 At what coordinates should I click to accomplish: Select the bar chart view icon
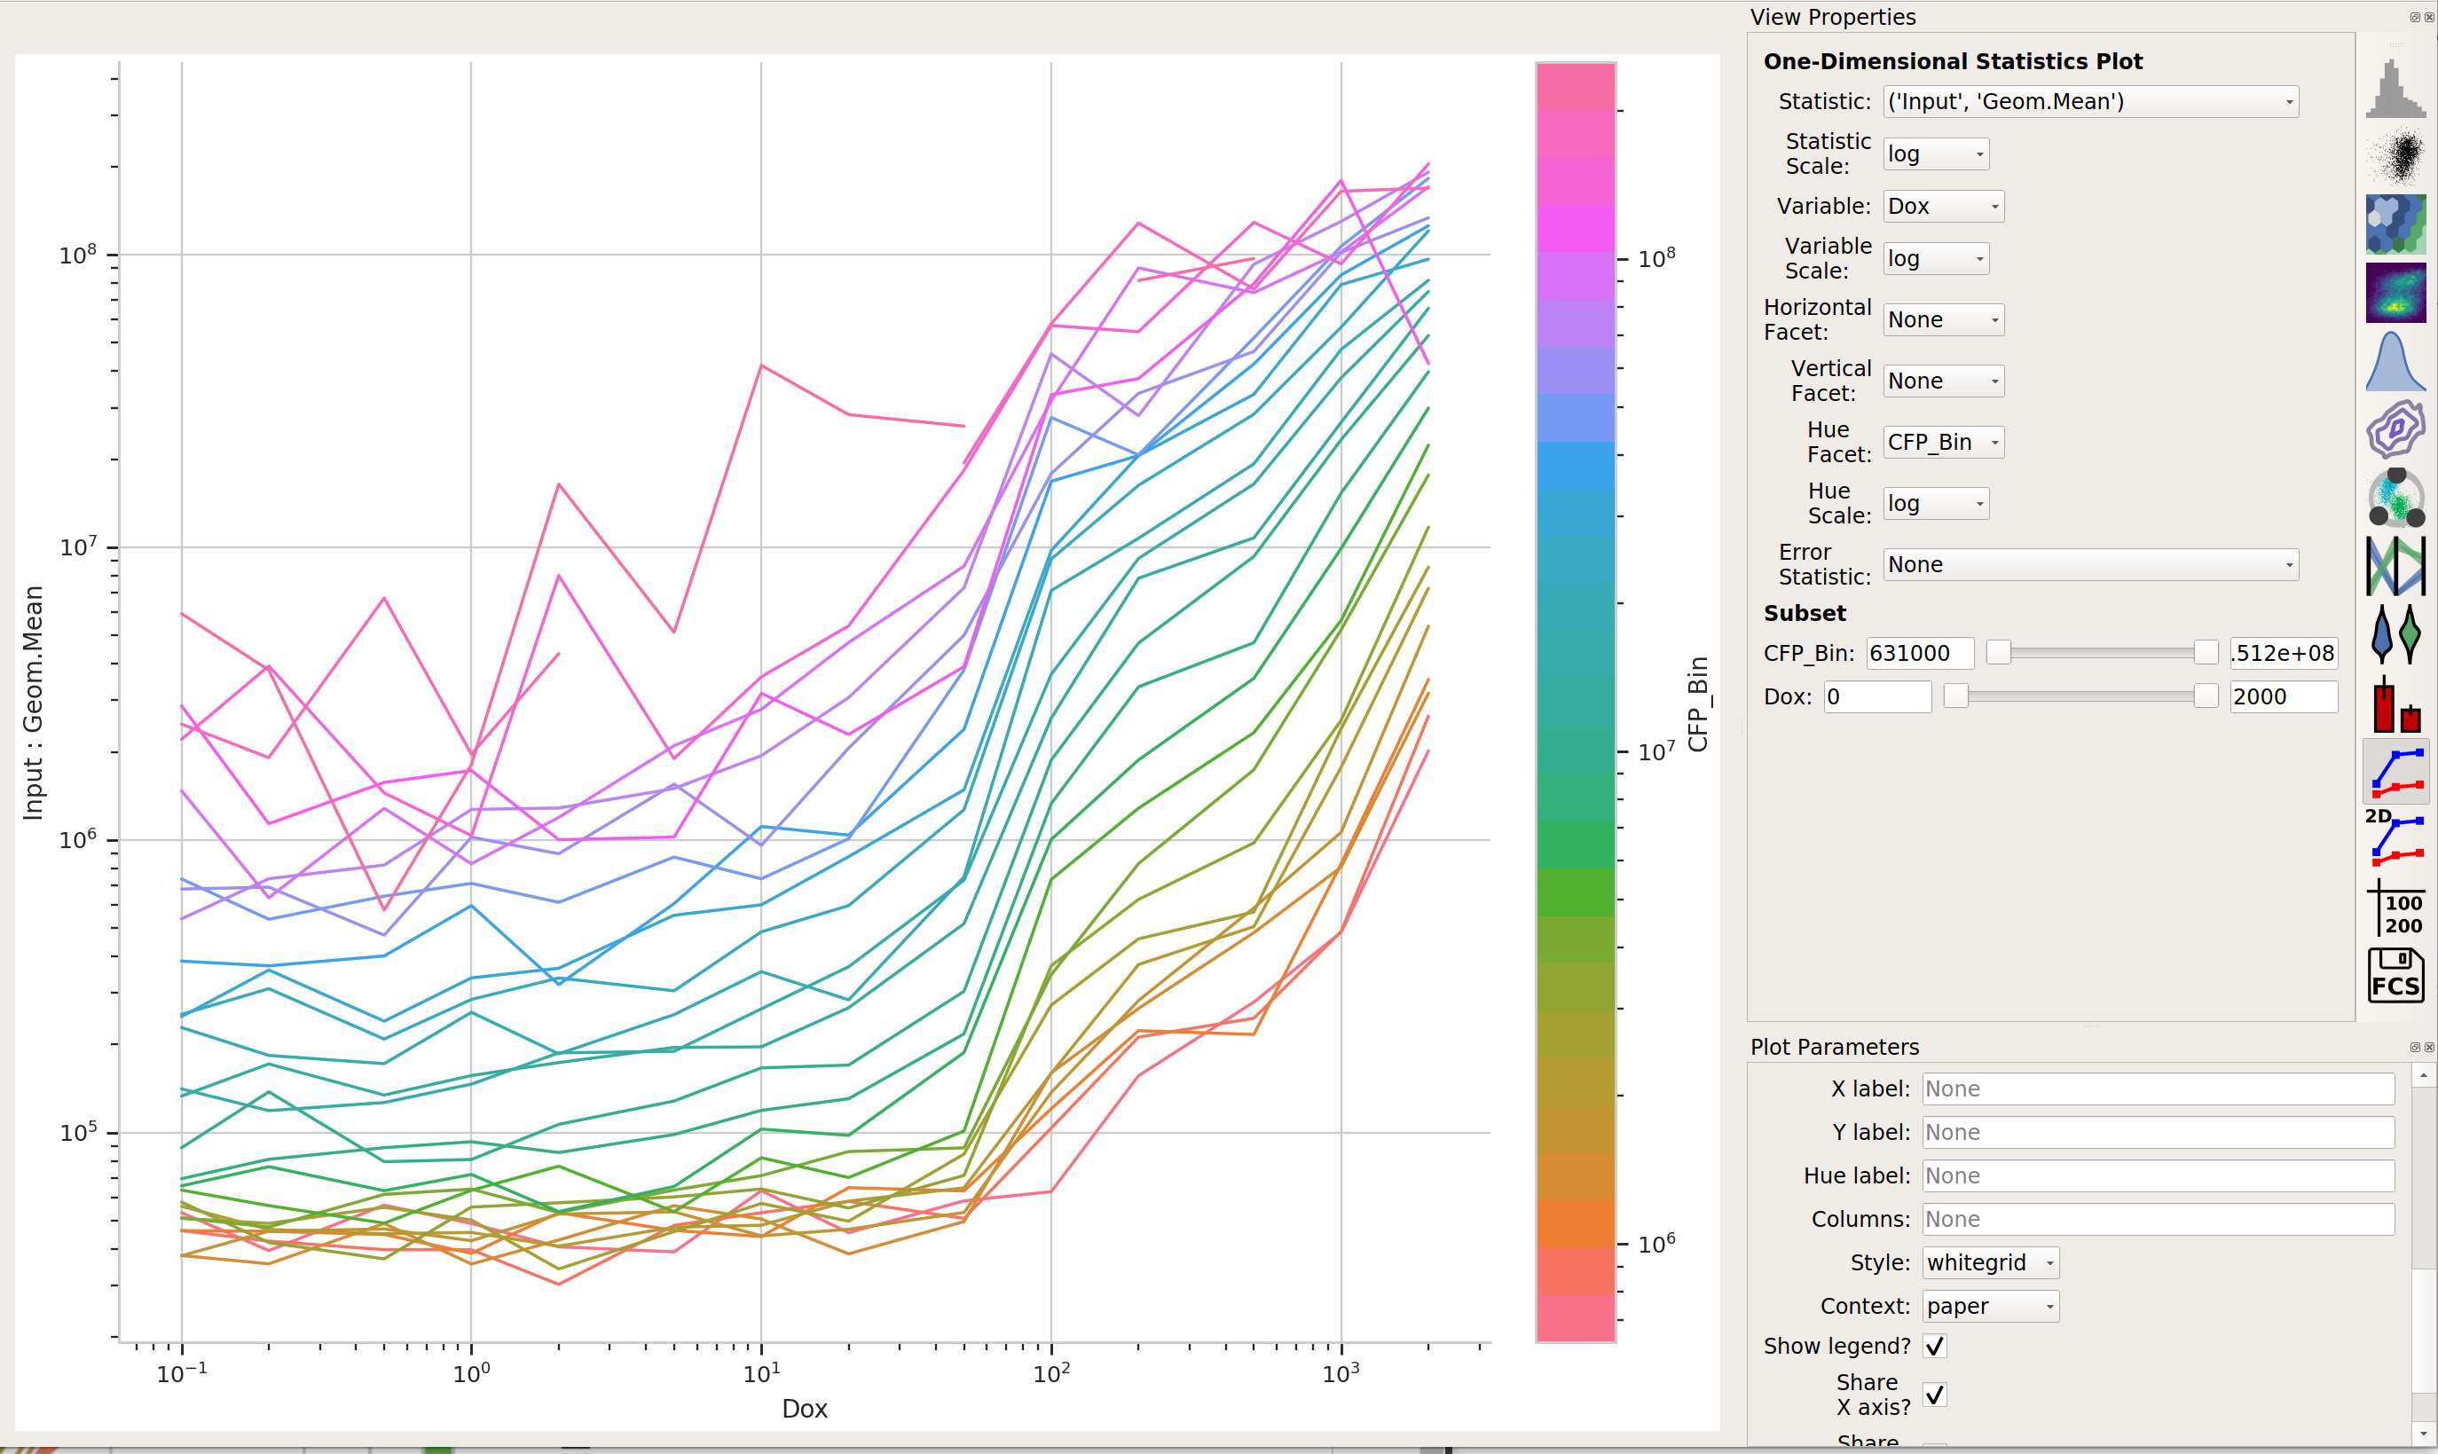pos(2395,703)
